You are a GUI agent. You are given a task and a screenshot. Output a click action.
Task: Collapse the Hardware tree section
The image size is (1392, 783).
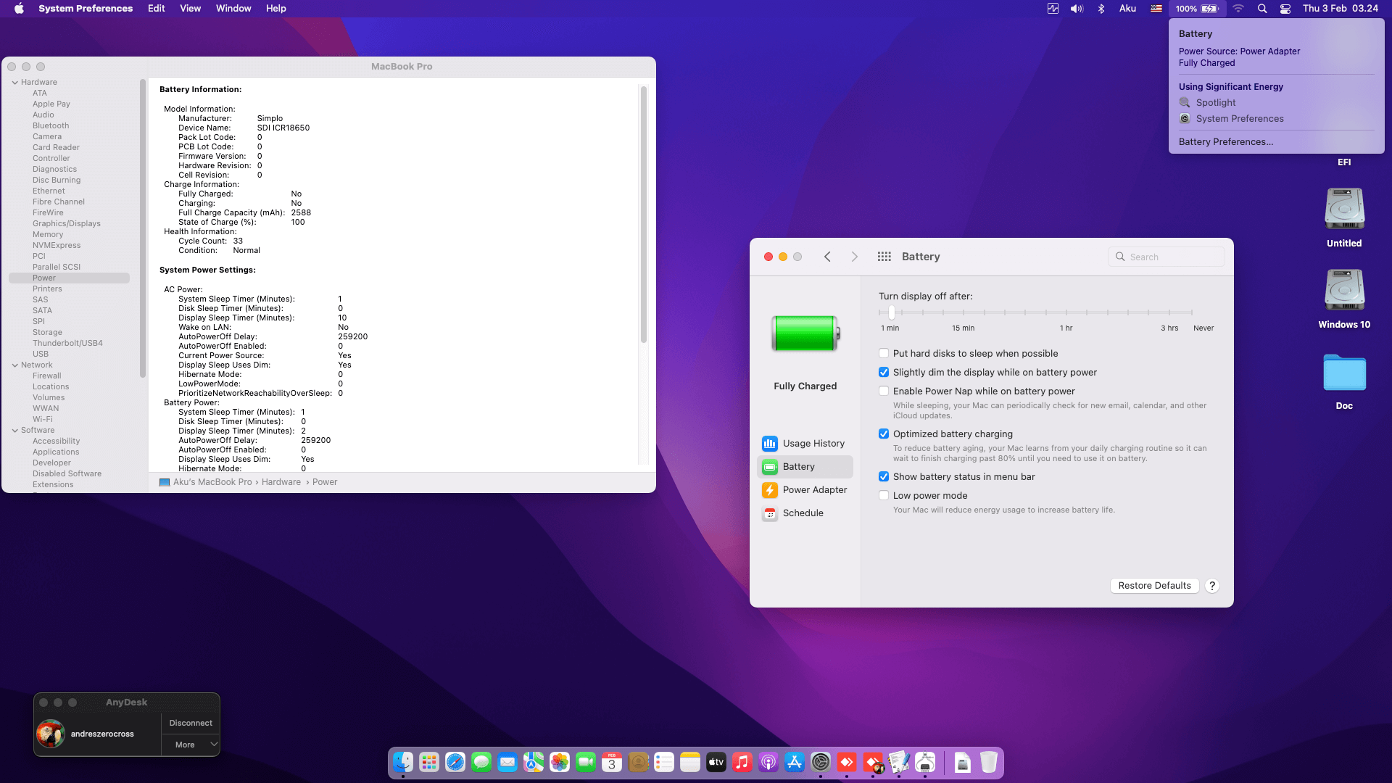pyautogui.click(x=15, y=83)
